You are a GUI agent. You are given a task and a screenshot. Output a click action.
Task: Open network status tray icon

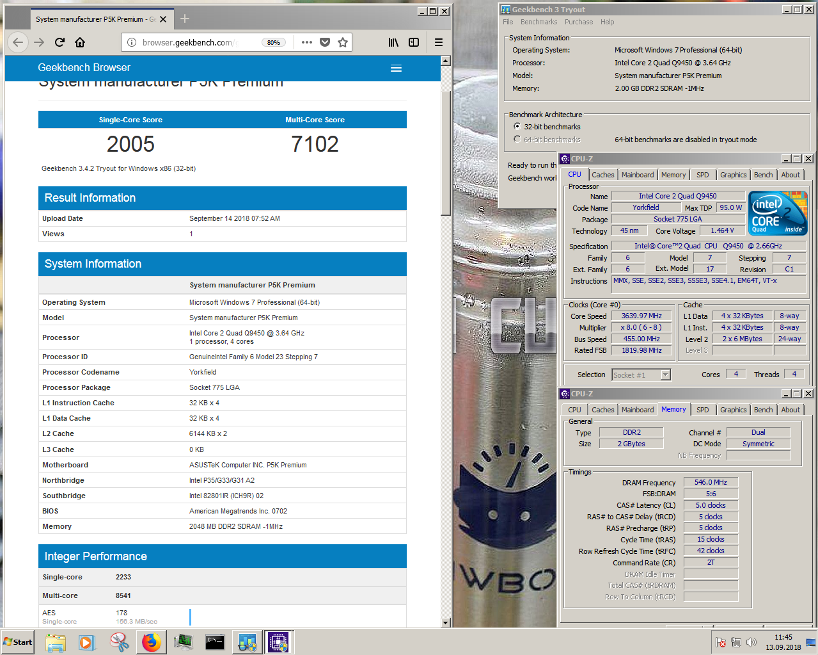point(736,642)
